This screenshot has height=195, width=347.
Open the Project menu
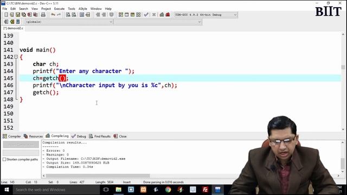46,9
